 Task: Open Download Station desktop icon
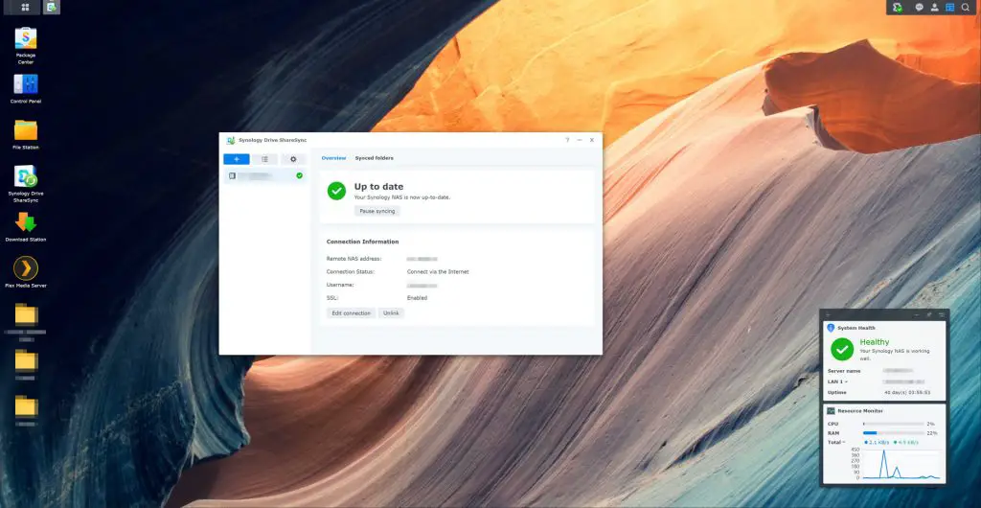tap(26, 222)
